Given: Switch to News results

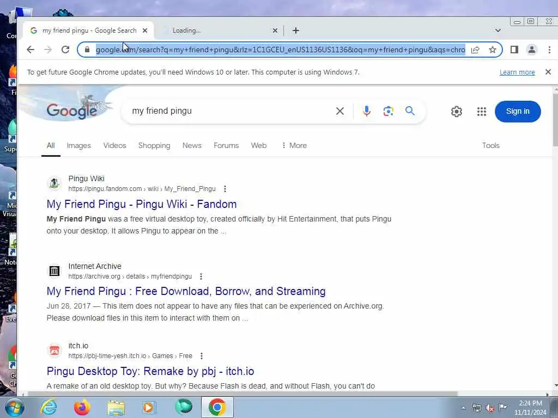Looking at the screenshot, I should tap(192, 145).
